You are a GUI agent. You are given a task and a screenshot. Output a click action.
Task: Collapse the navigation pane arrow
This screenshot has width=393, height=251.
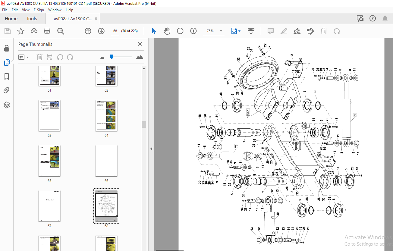[151, 149]
